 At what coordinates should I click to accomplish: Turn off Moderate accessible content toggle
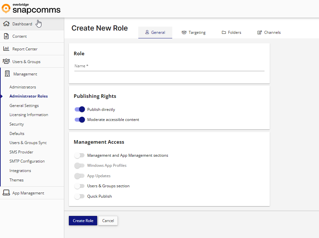click(80, 120)
